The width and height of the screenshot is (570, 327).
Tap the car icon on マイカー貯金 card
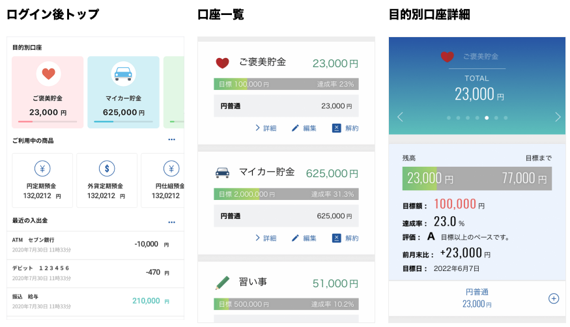tap(123, 74)
